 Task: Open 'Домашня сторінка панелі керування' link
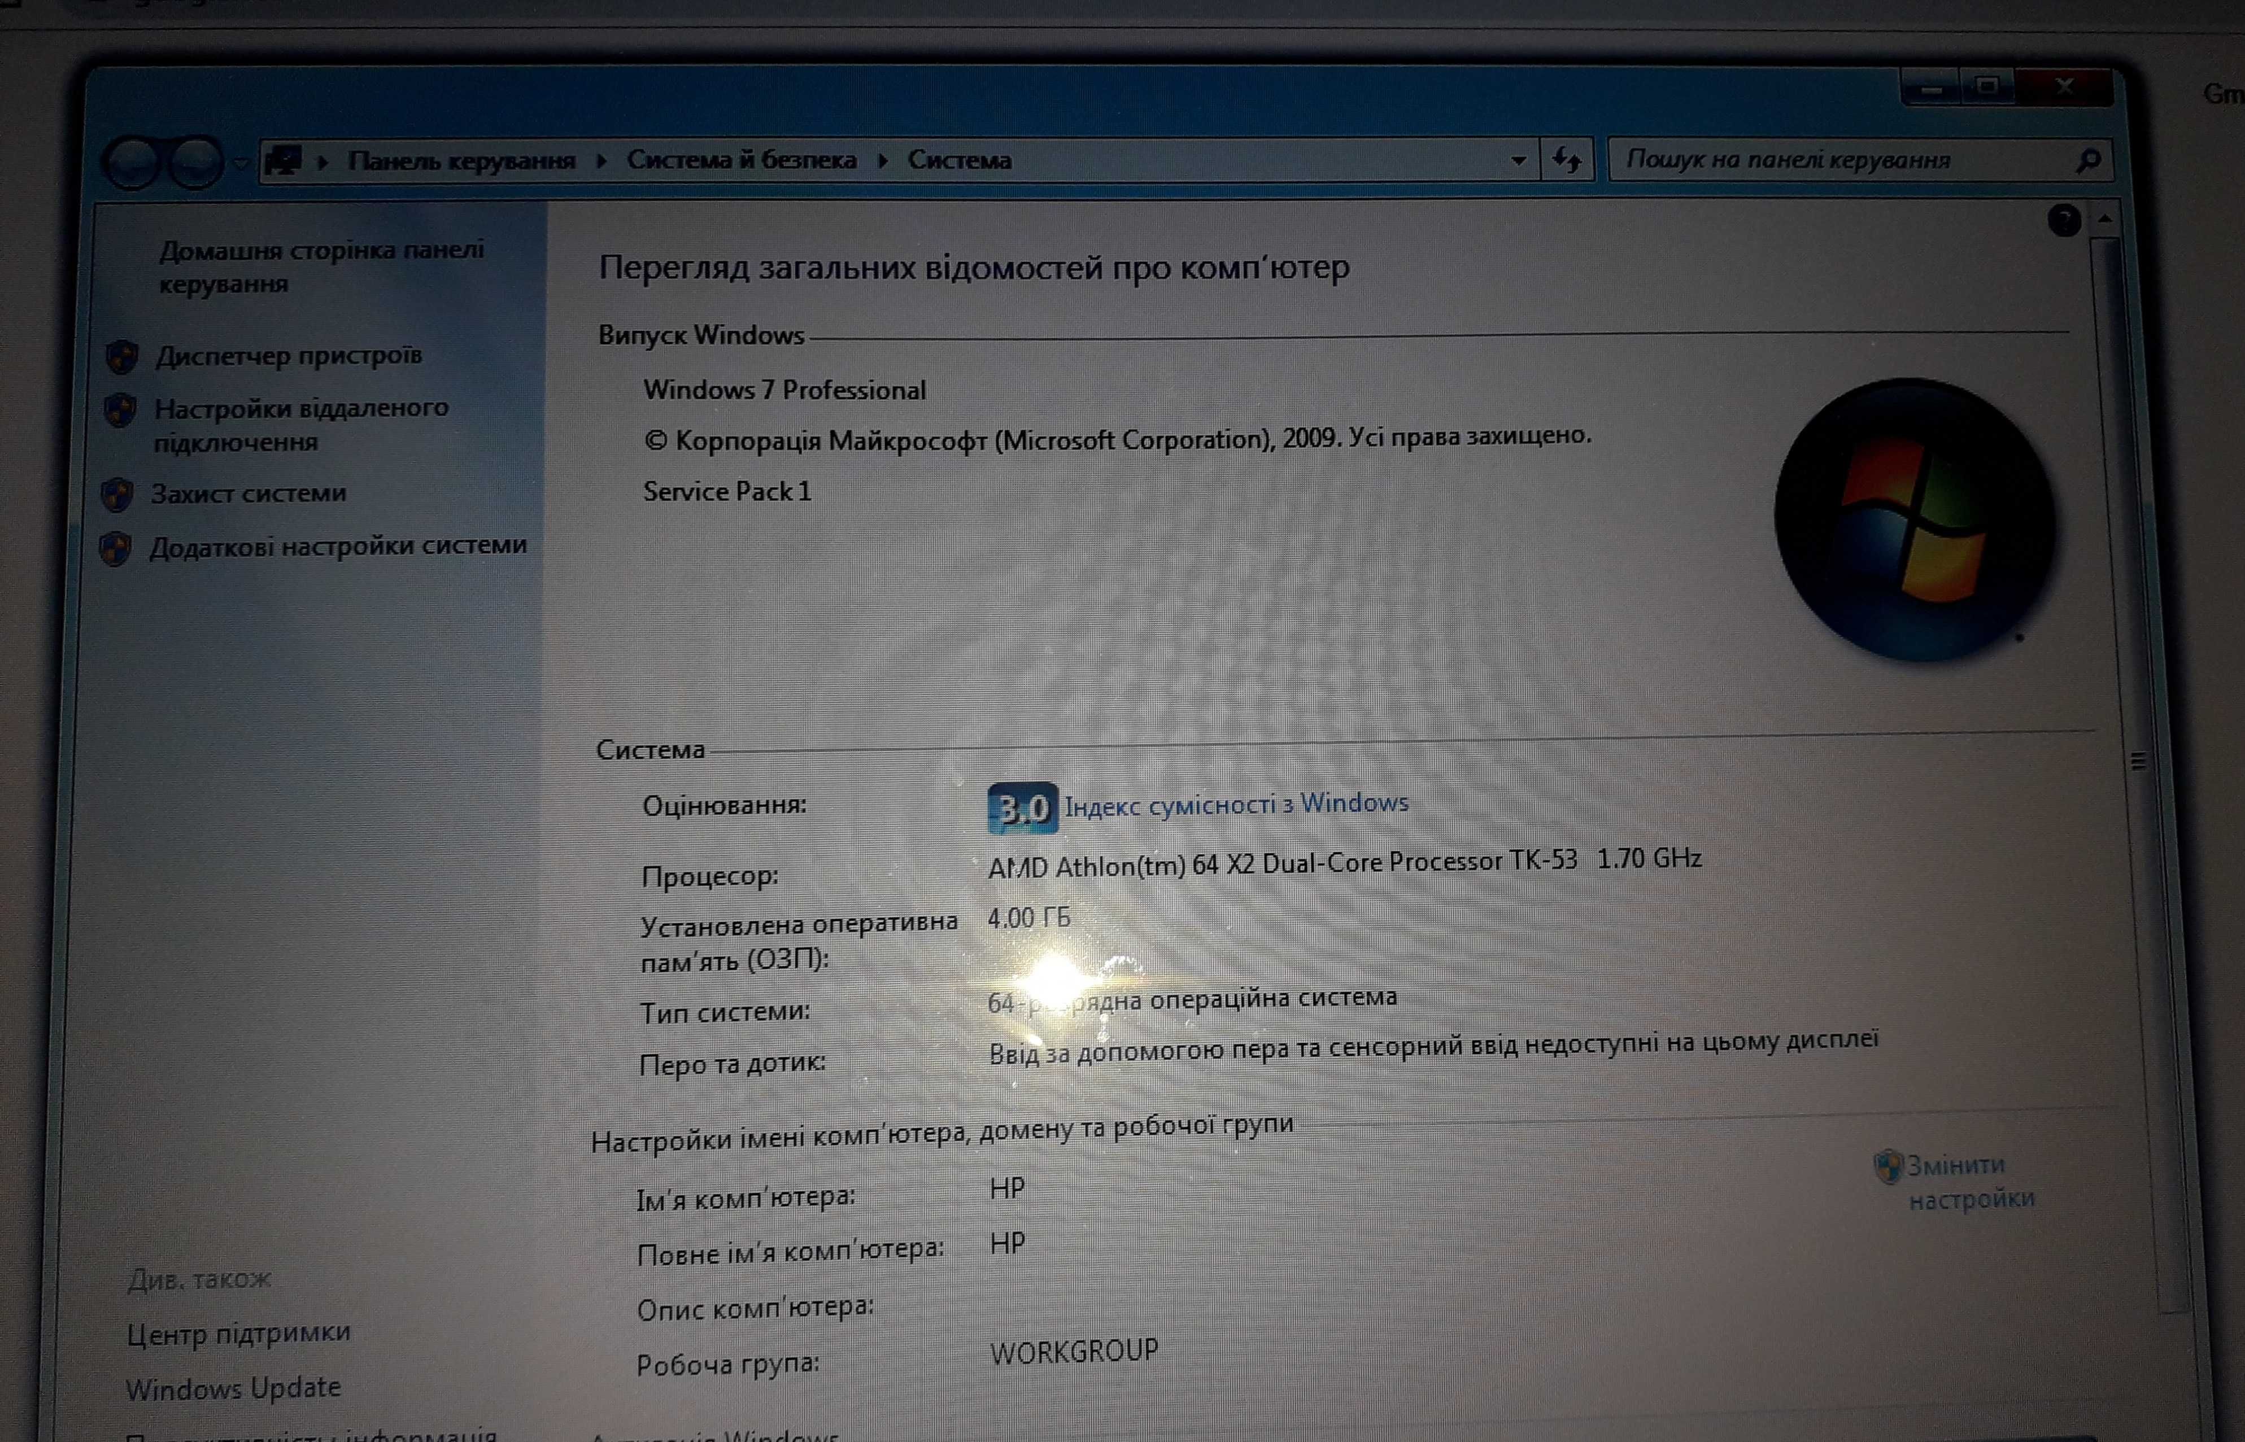[321, 267]
